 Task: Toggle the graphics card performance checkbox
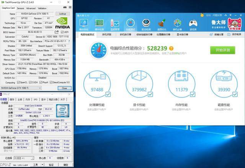point(150,94)
